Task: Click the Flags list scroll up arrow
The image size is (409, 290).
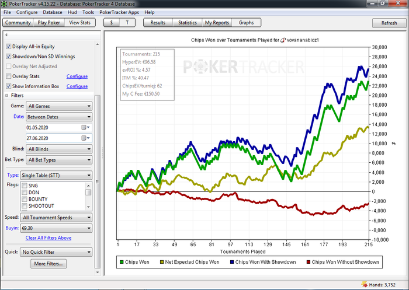Action: point(88,186)
